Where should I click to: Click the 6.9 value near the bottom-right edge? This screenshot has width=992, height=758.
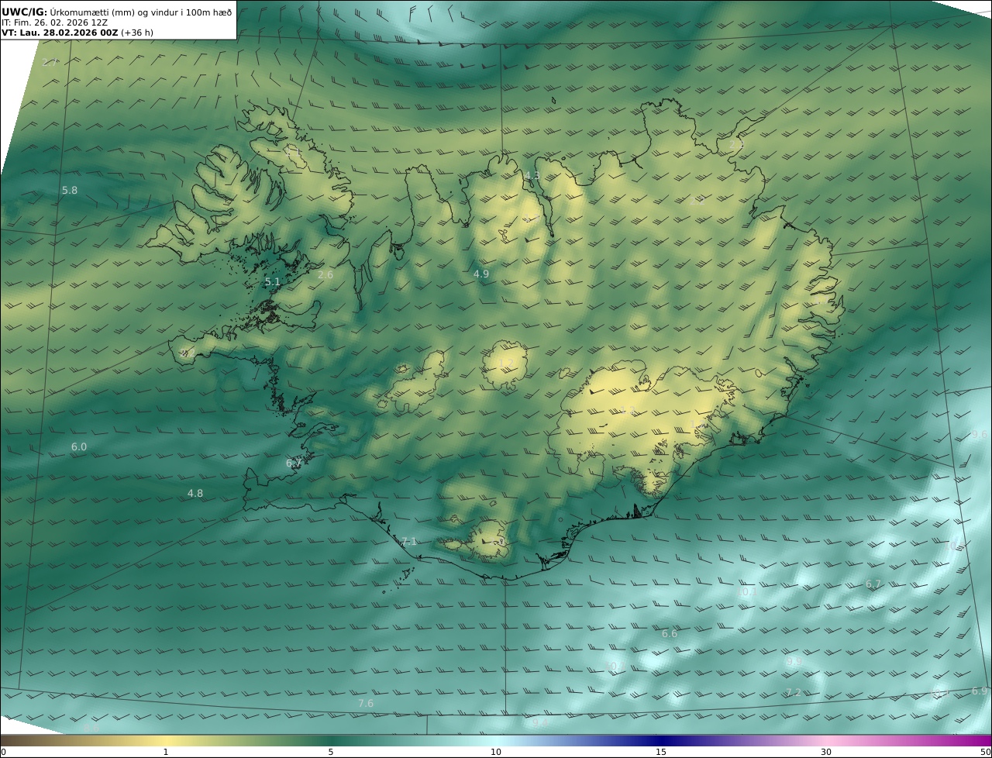tap(980, 691)
